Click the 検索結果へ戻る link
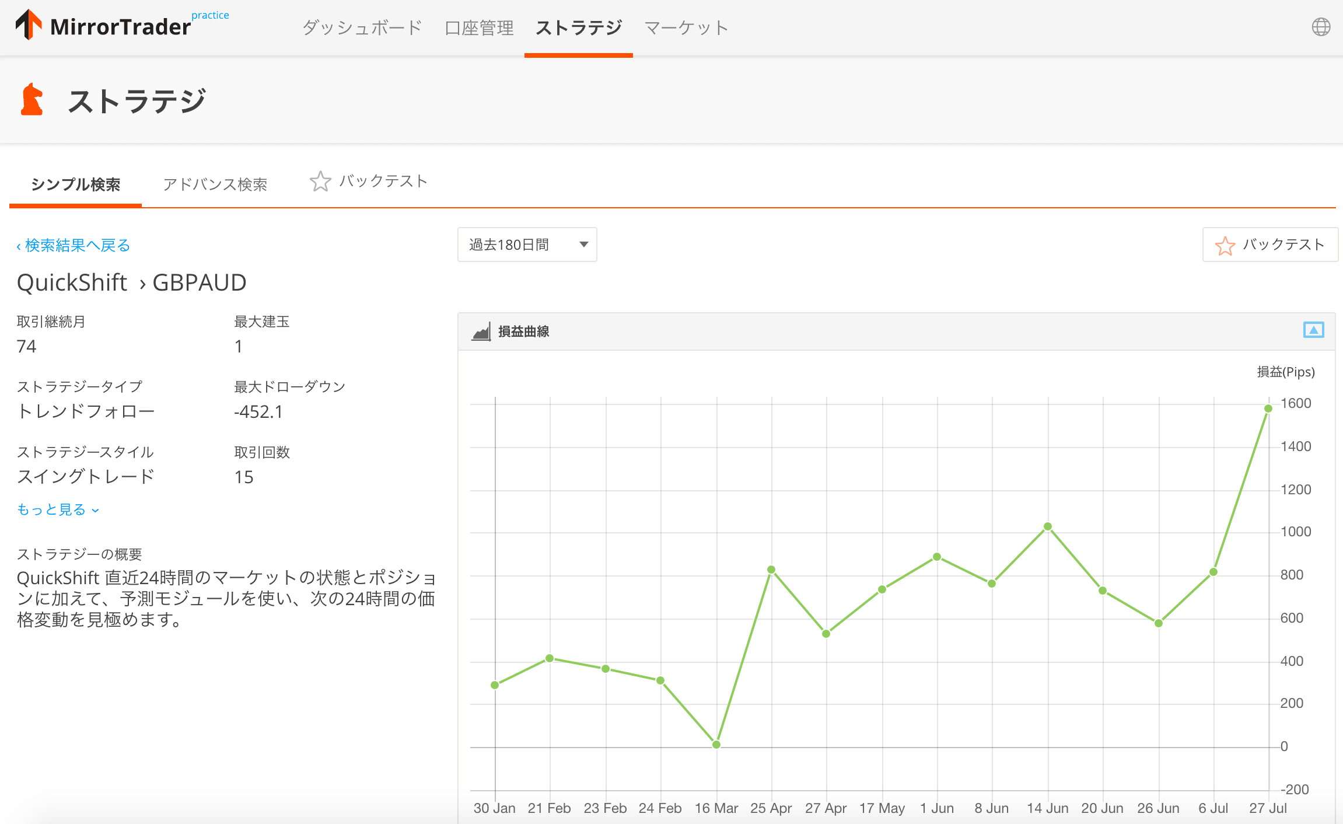 pos(73,245)
